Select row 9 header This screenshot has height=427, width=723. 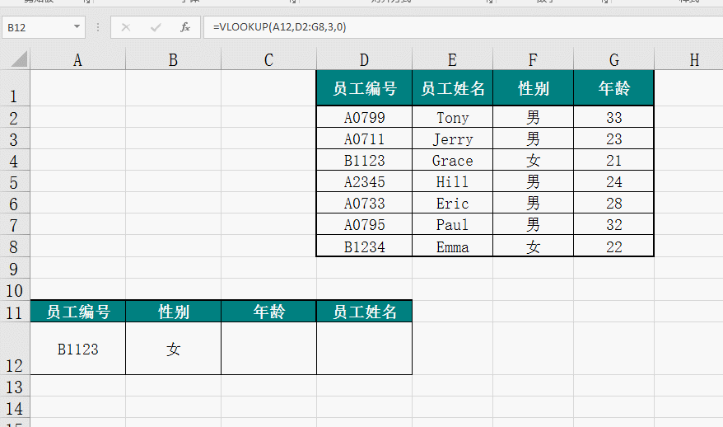14,268
